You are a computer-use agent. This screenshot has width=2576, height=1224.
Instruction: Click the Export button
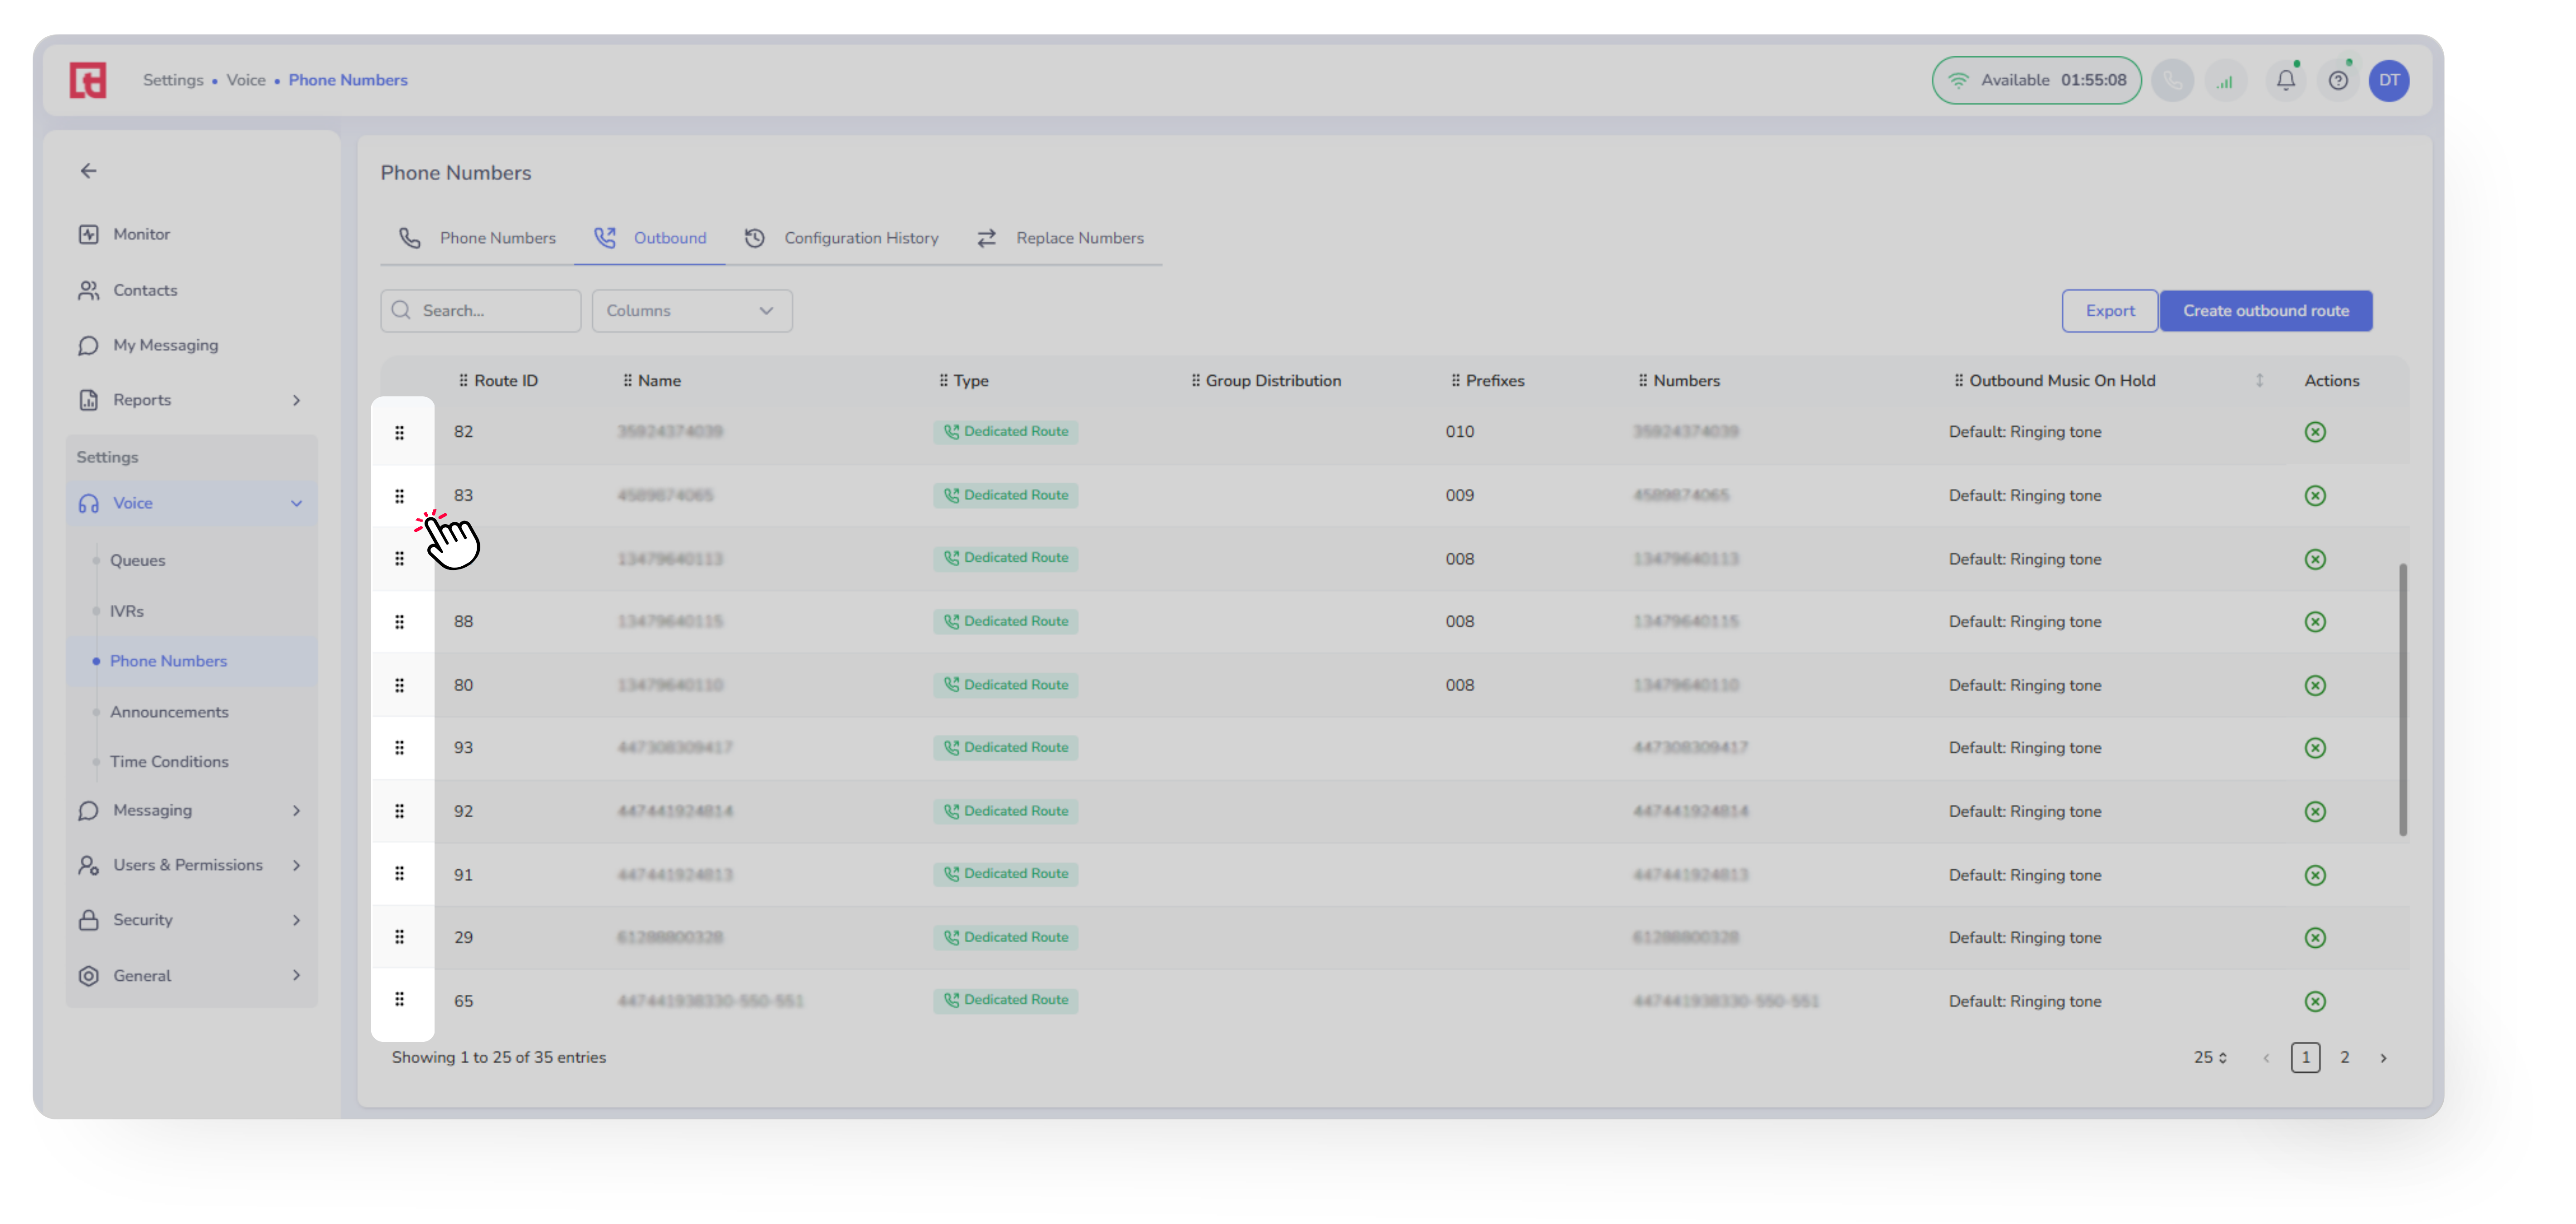pos(2109,311)
